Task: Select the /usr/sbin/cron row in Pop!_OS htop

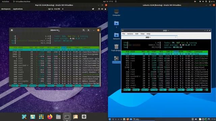Action: tap(54, 79)
